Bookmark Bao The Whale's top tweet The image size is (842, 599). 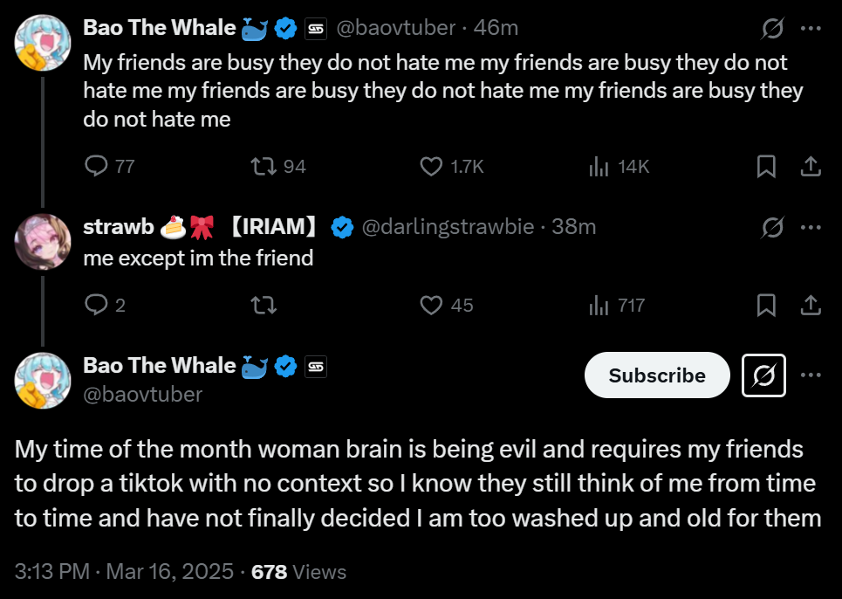coord(766,166)
